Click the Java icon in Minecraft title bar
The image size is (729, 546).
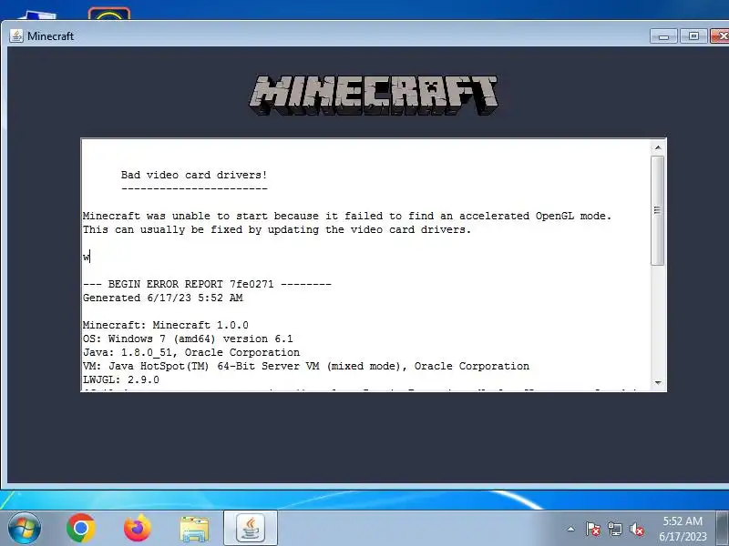[x=16, y=35]
